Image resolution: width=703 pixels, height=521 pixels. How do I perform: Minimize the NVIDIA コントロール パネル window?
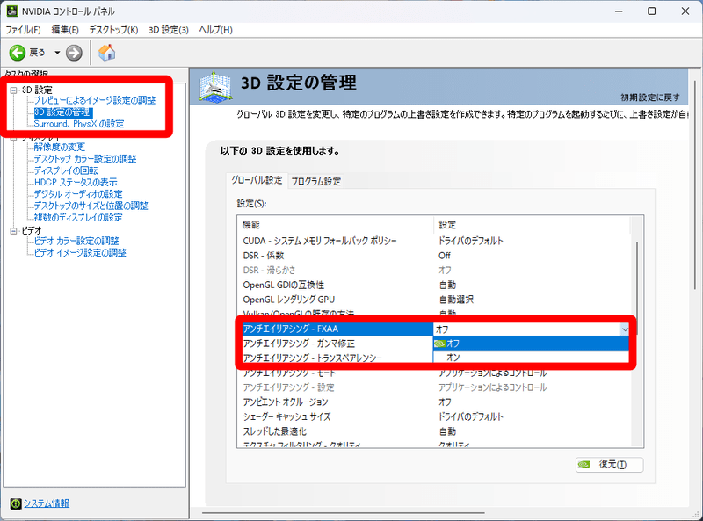(x=620, y=11)
